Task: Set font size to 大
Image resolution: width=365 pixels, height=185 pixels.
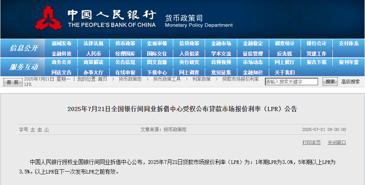Action: click(x=33, y=130)
